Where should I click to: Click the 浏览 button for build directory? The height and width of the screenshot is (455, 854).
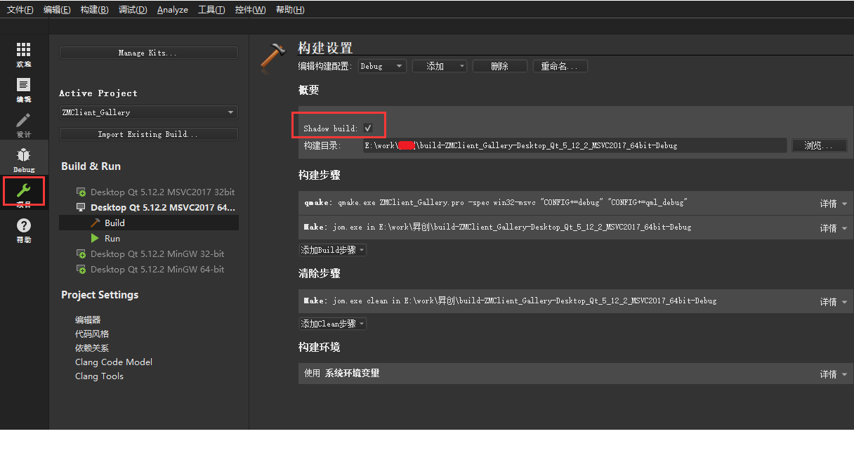(819, 146)
